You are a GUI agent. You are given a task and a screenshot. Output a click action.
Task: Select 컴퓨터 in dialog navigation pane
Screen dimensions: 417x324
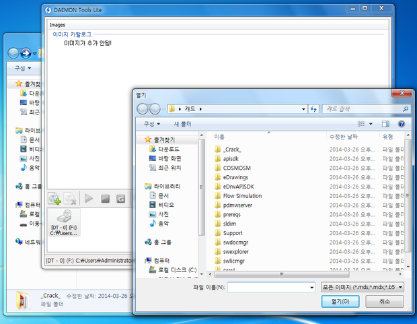tap(161, 261)
